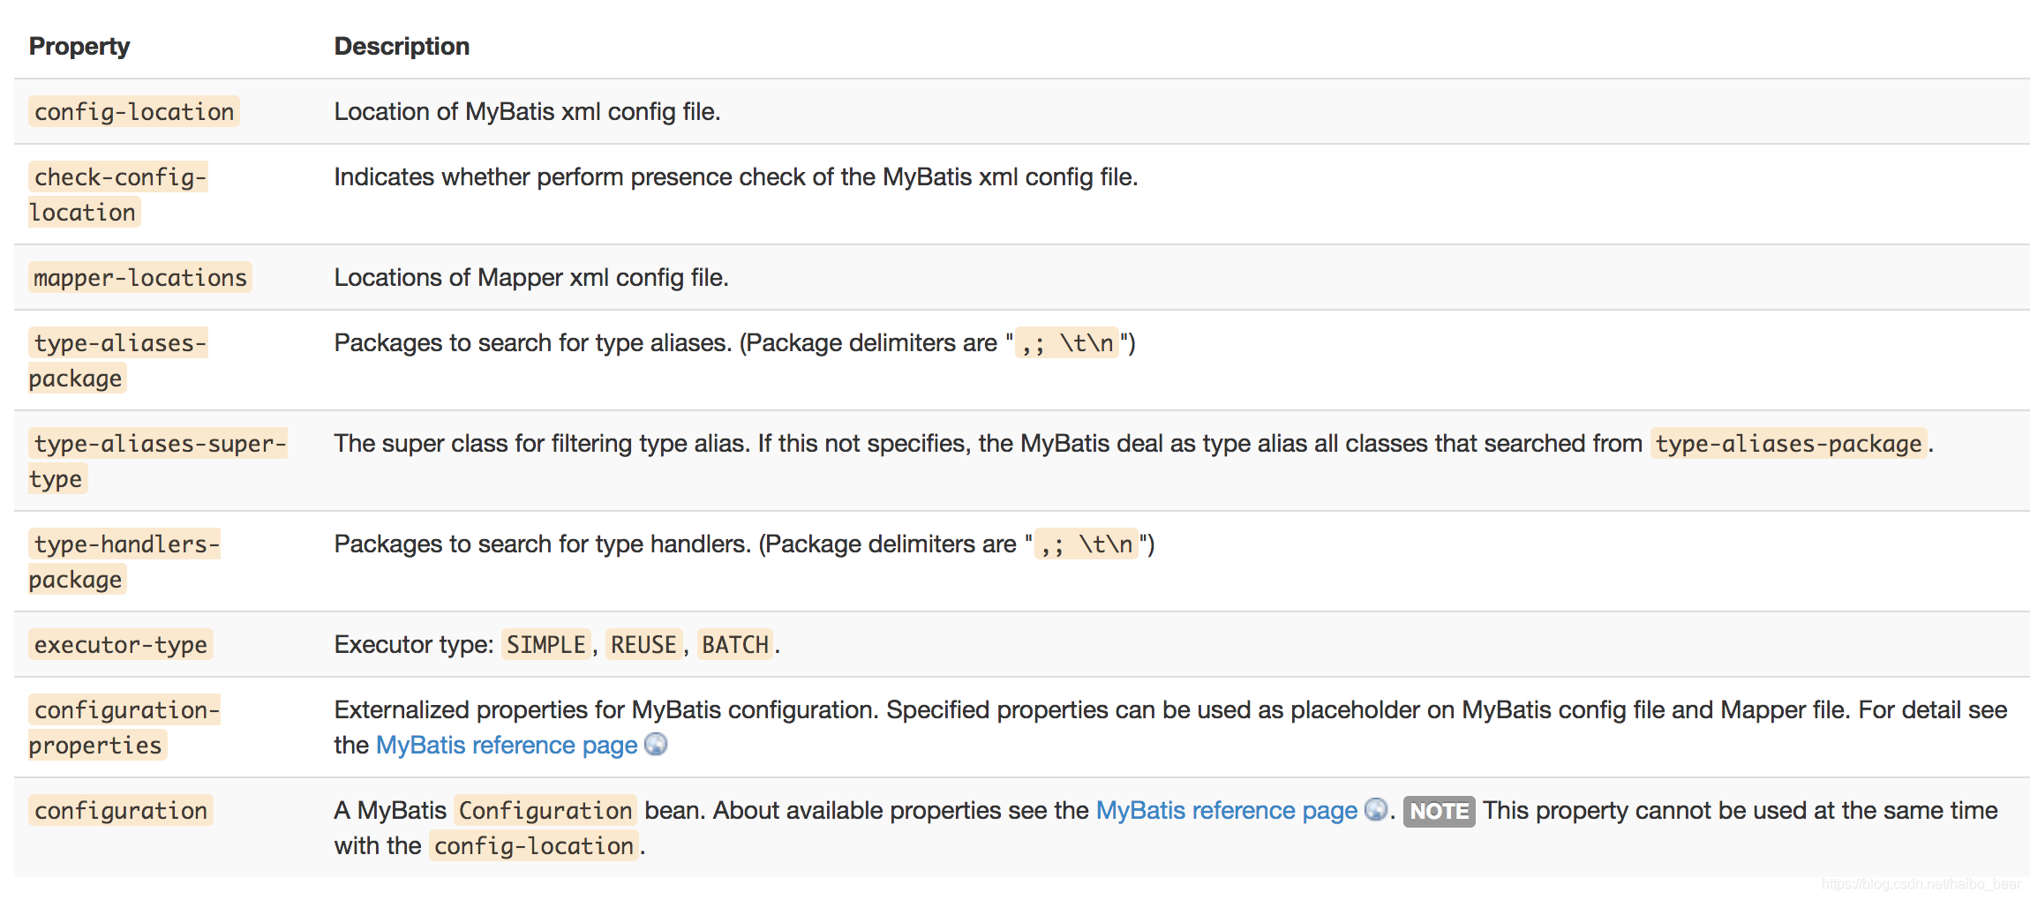This screenshot has height=900, width=2030.
Task: Click 'The super class for filtering type alias' text
Action: [x=542, y=444]
